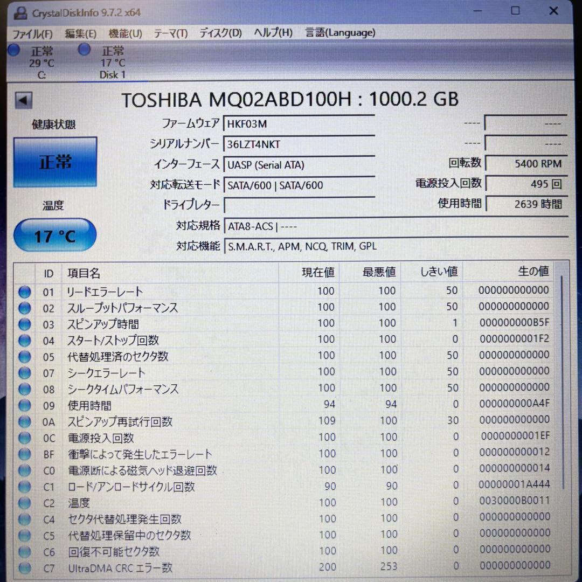Click the blue 正常 health status button
Screen dimensions: 582x582
[54, 162]
